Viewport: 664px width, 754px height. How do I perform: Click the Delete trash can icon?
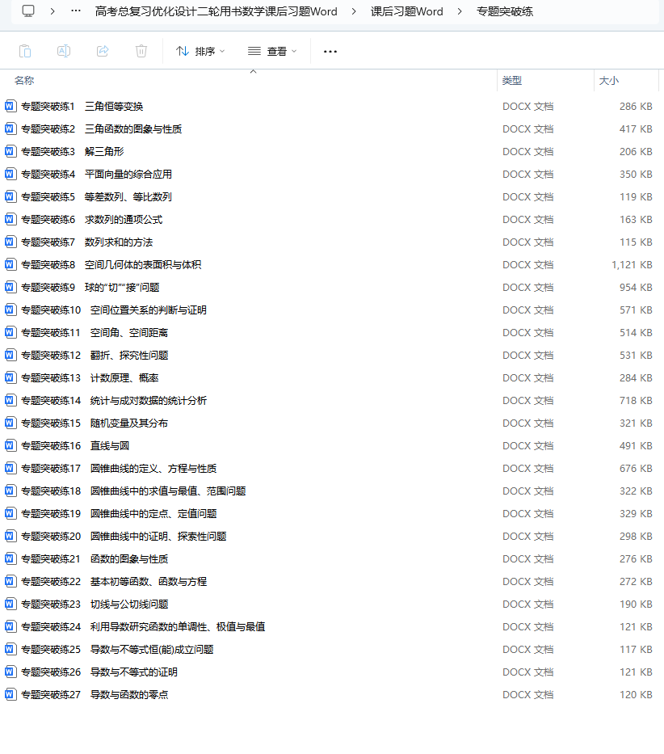pos(141,51)
